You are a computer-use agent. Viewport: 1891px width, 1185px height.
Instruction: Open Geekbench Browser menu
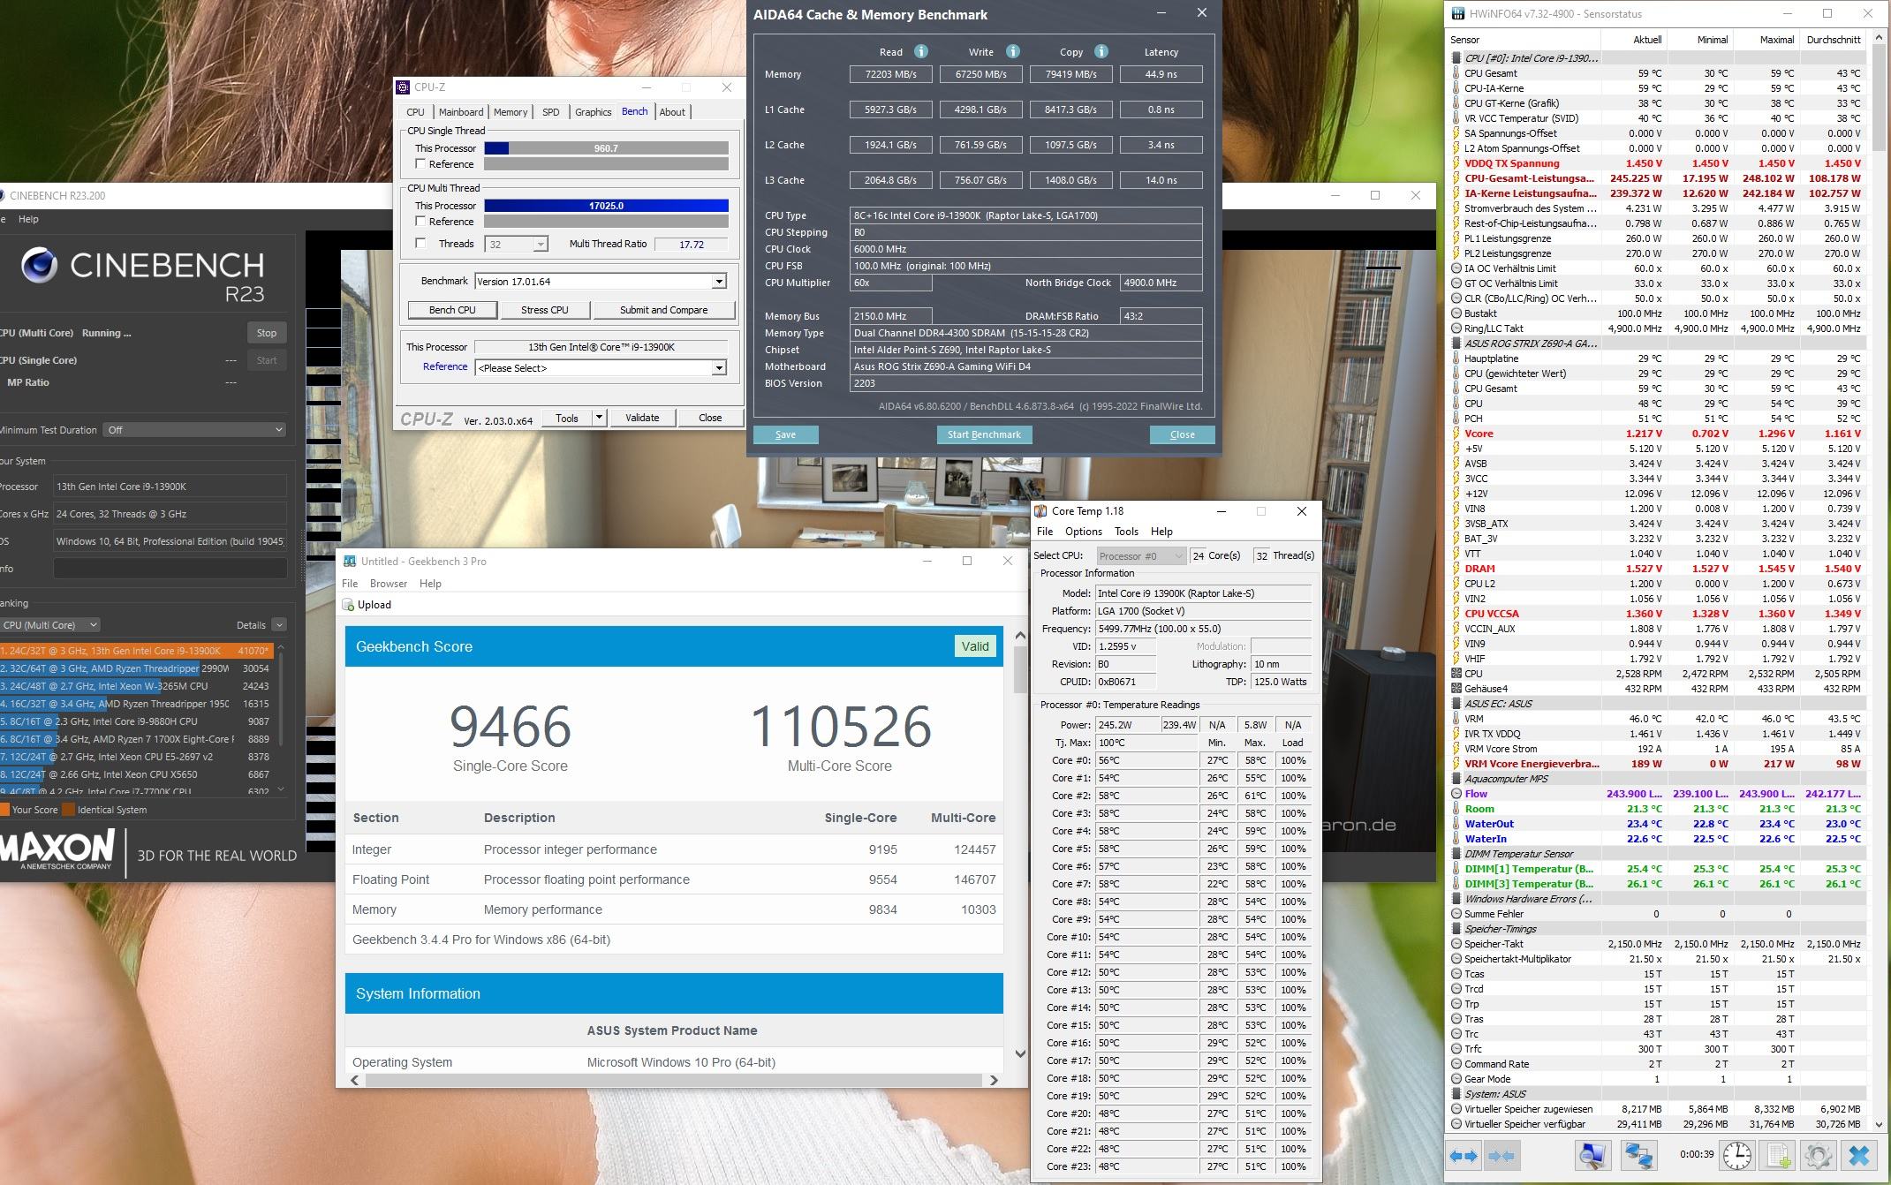click(389, 584)
